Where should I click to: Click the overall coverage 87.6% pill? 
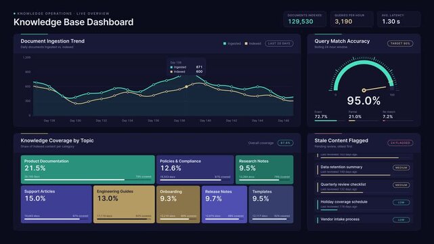285,143
